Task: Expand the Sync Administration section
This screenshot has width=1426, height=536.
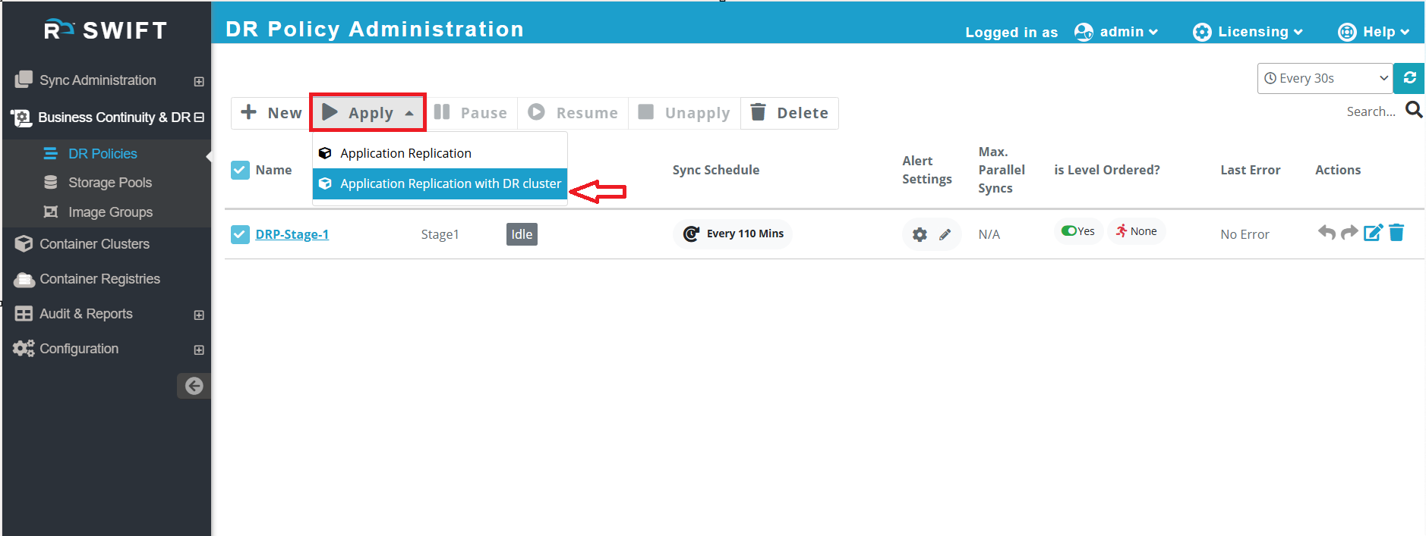Action: [x=199, y=81]
